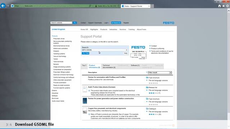Screen dimensions: 230x129
Task: Select Valve terminals in sidebar
Action: 58,62
